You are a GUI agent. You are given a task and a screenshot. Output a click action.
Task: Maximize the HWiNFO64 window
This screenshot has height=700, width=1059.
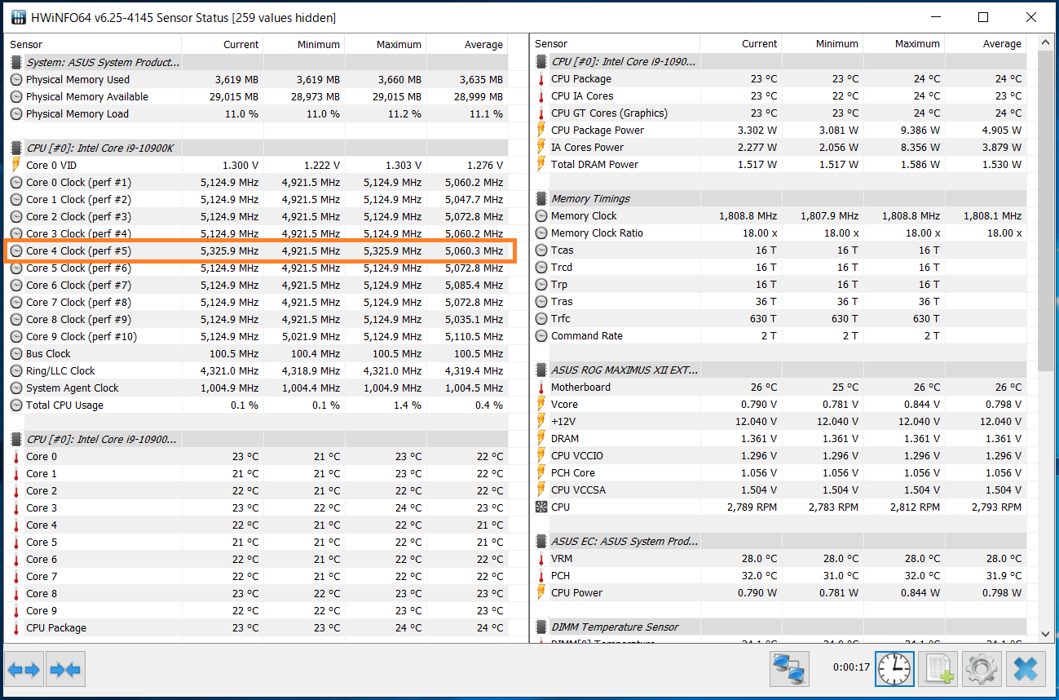[983, 17]
